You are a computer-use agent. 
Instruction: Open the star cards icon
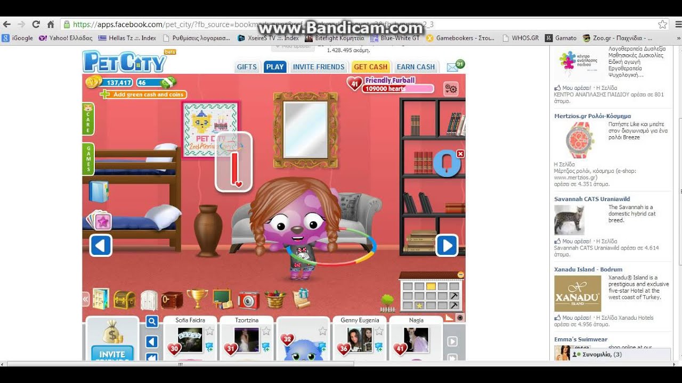pyautogui.click(x=99, y=220)
